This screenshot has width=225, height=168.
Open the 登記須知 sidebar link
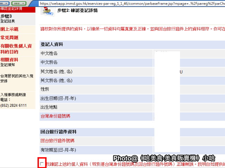tap(7, 65)
